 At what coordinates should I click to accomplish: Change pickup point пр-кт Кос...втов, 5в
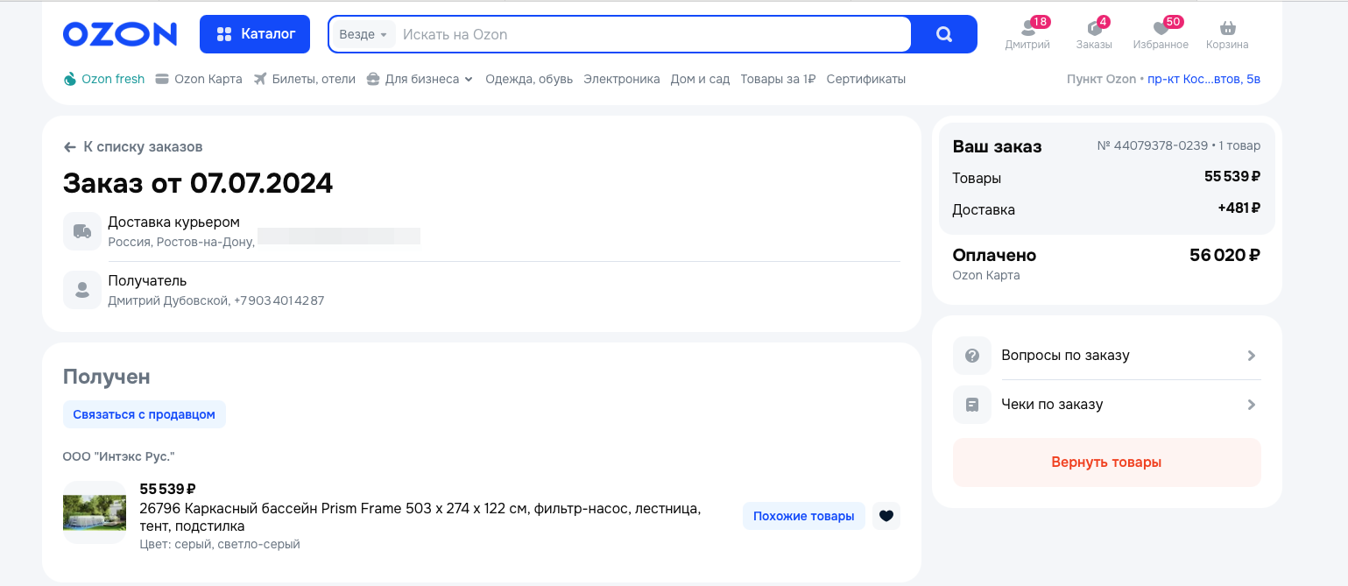pos(1203,79)
